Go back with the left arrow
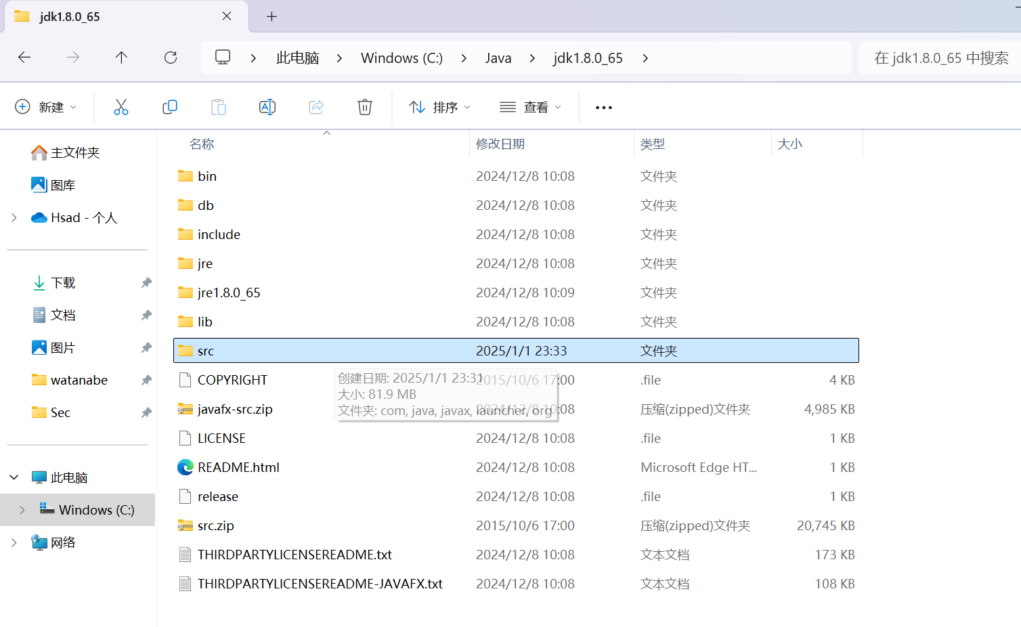The image size is (1021, 627). 24,58
